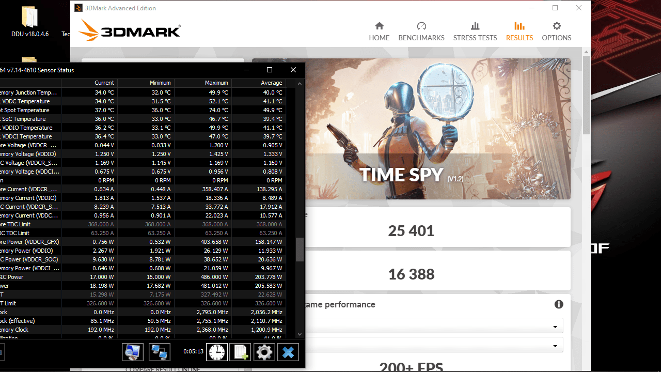Click the sensor list scrollbar thumb
The width and height of the screenshot is (661, 372).
[300, 250]
